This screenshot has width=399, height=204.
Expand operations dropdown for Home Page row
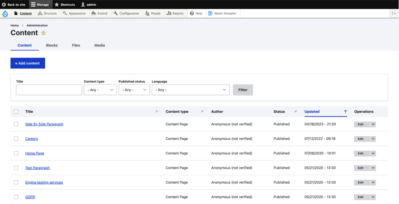click(373, 153)
